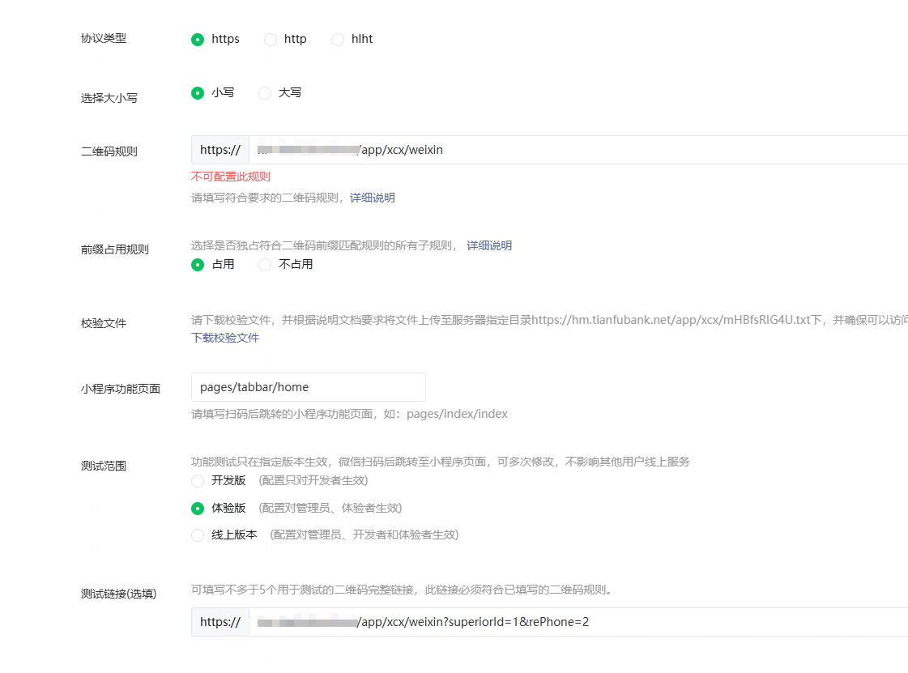Click the 校验文件 instruction text
Viewport: 908px width, 673px height.
[549, 320]
